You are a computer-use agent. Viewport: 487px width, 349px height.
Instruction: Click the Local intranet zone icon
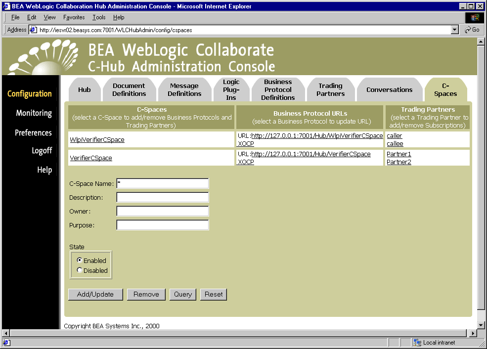coord(417,343)
